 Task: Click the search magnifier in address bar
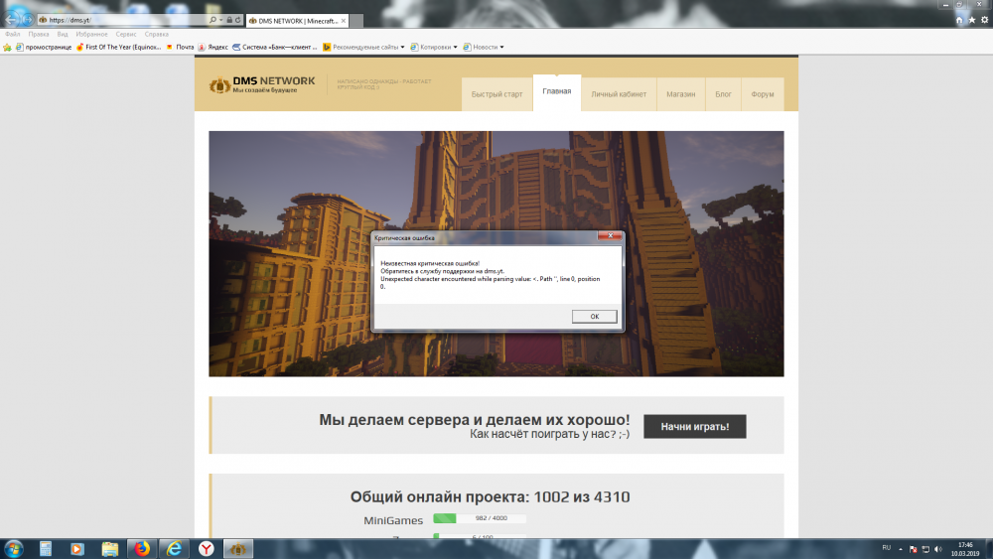(x=213, y=20)
